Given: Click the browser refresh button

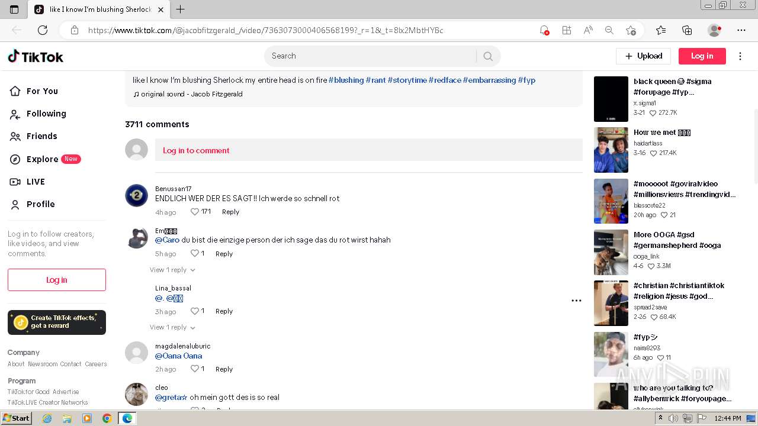Looking at the screenshot, I should [x=43, y=30].
